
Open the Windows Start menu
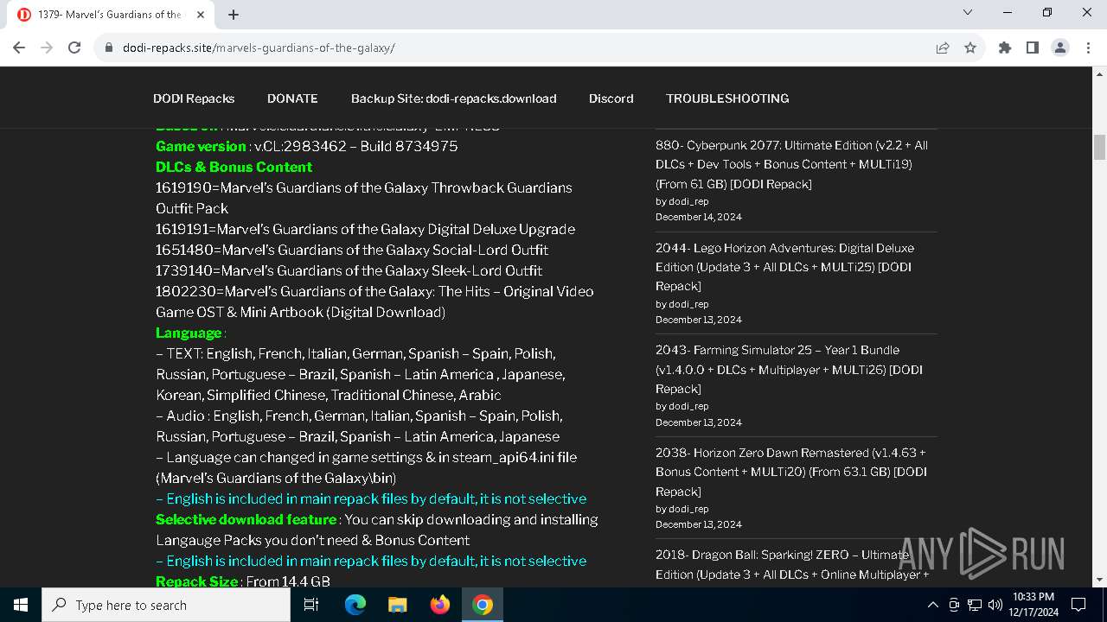pos(21,605)
